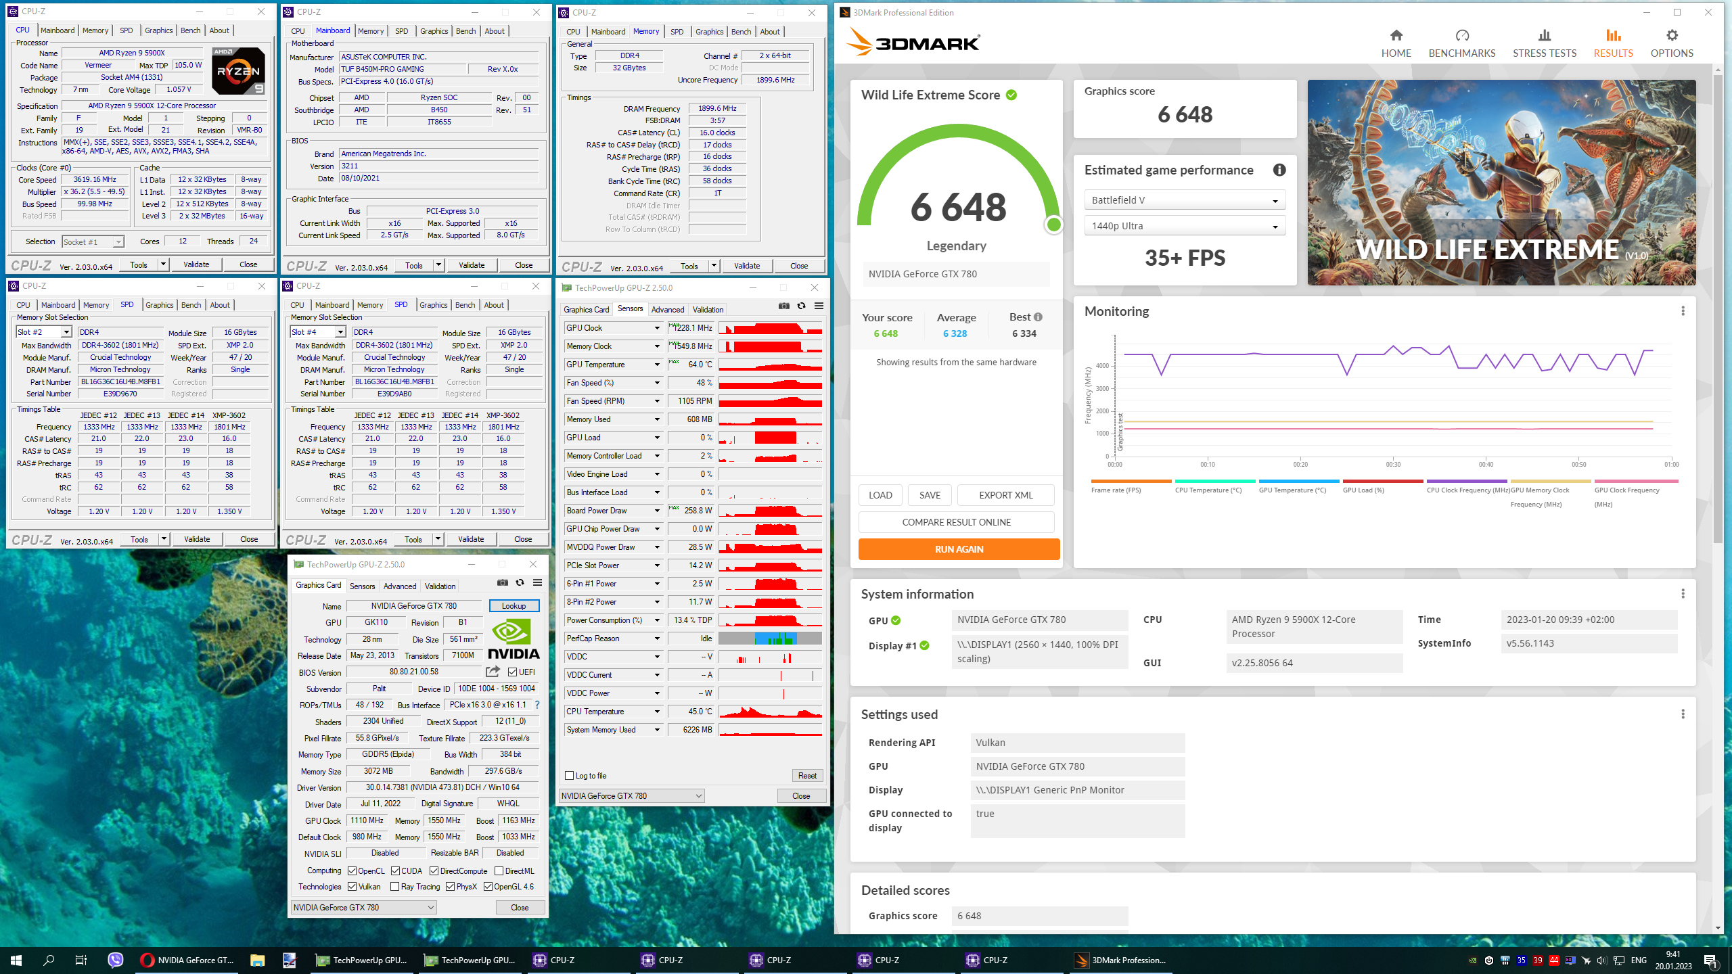Screen dimensions: 1732x974
Task: Open the Viber icon on the taskbar
Action: point(116,960)
